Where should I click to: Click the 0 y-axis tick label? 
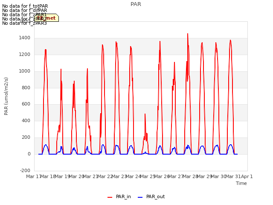29,154
